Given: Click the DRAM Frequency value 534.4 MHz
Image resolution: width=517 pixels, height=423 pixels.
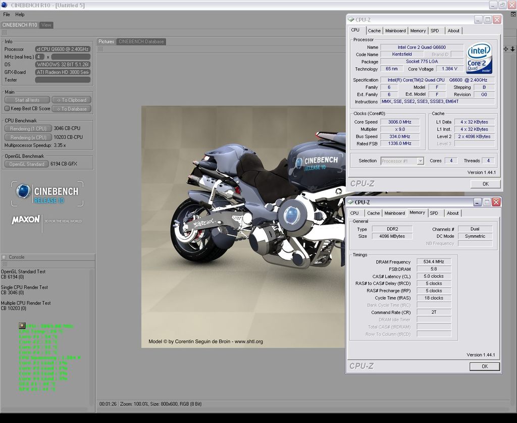Looking at the screenshot, I should (x=434, y=262).
